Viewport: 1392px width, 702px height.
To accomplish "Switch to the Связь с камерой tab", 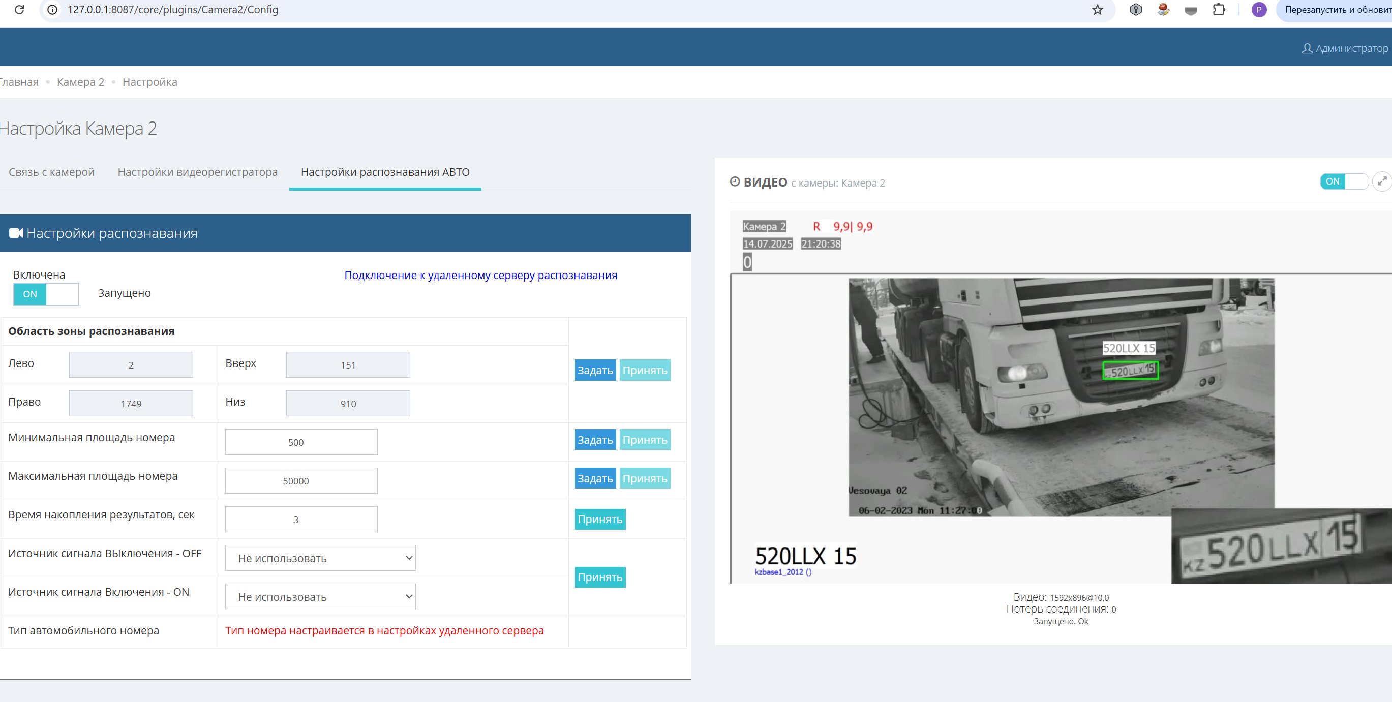I will click(51, 172).
